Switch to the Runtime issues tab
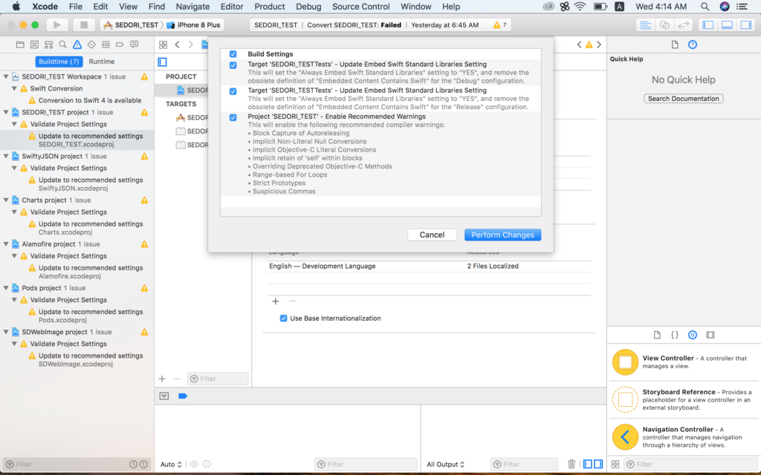 101,62
